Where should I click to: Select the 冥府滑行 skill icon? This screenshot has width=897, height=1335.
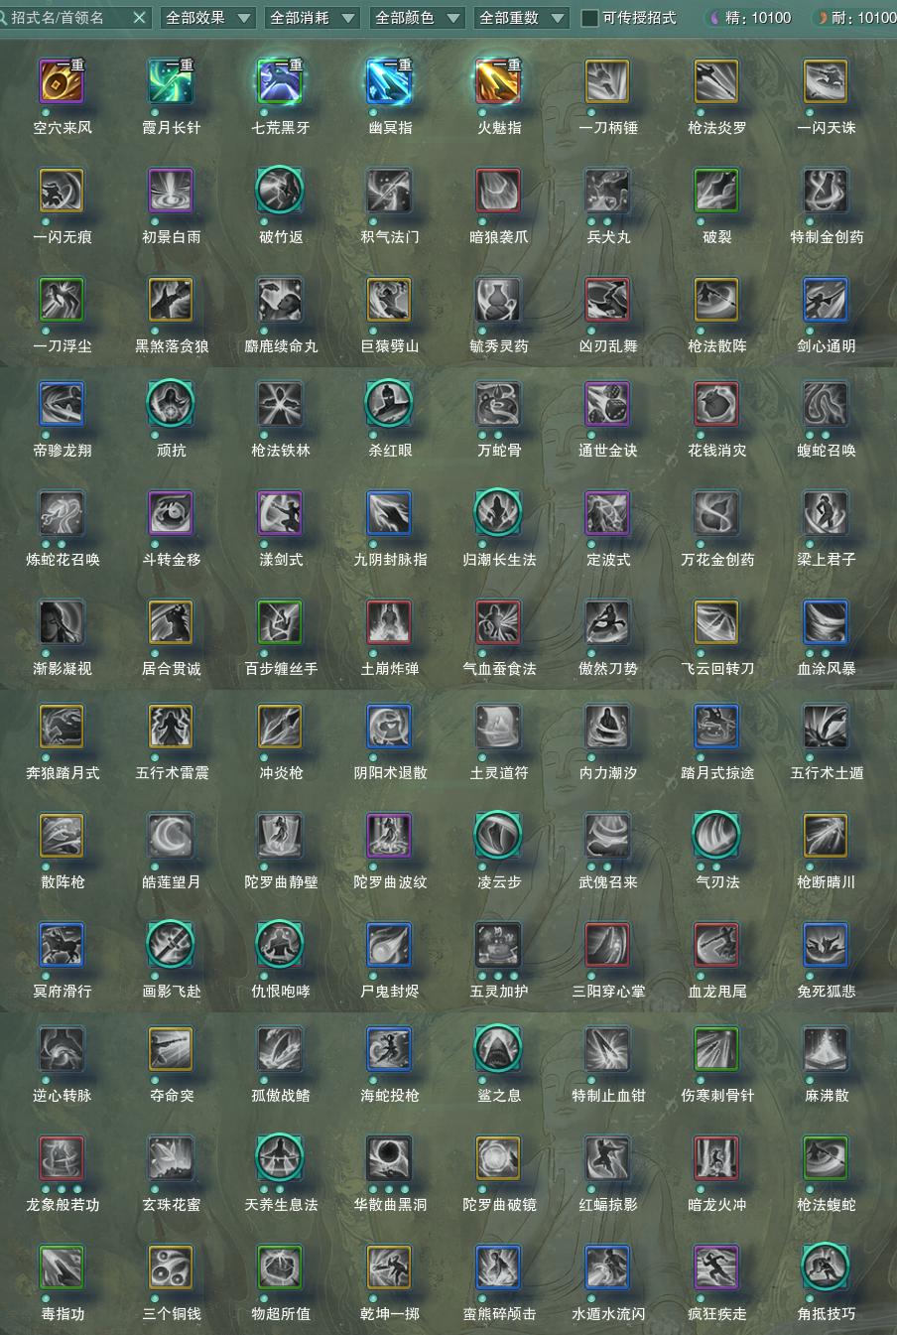coord(62,944)
